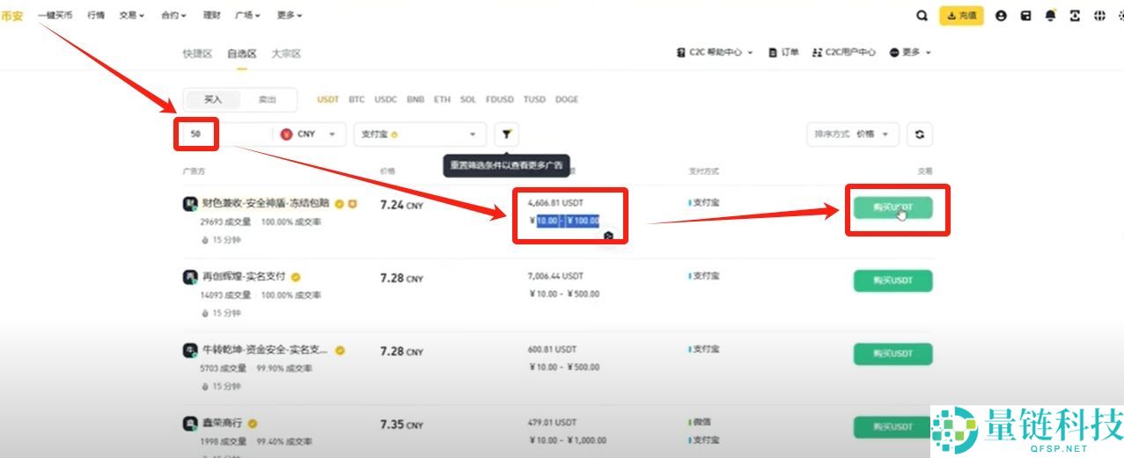1124x458 pixels.
Task: Open 鑫荣商行 advertiser name
Action: (222, 424)
